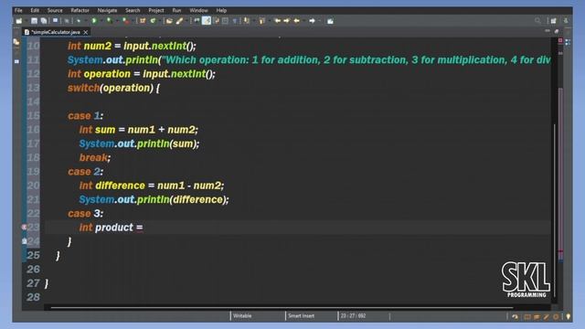Click the red overview ruler error box

(x=560, y=40)
